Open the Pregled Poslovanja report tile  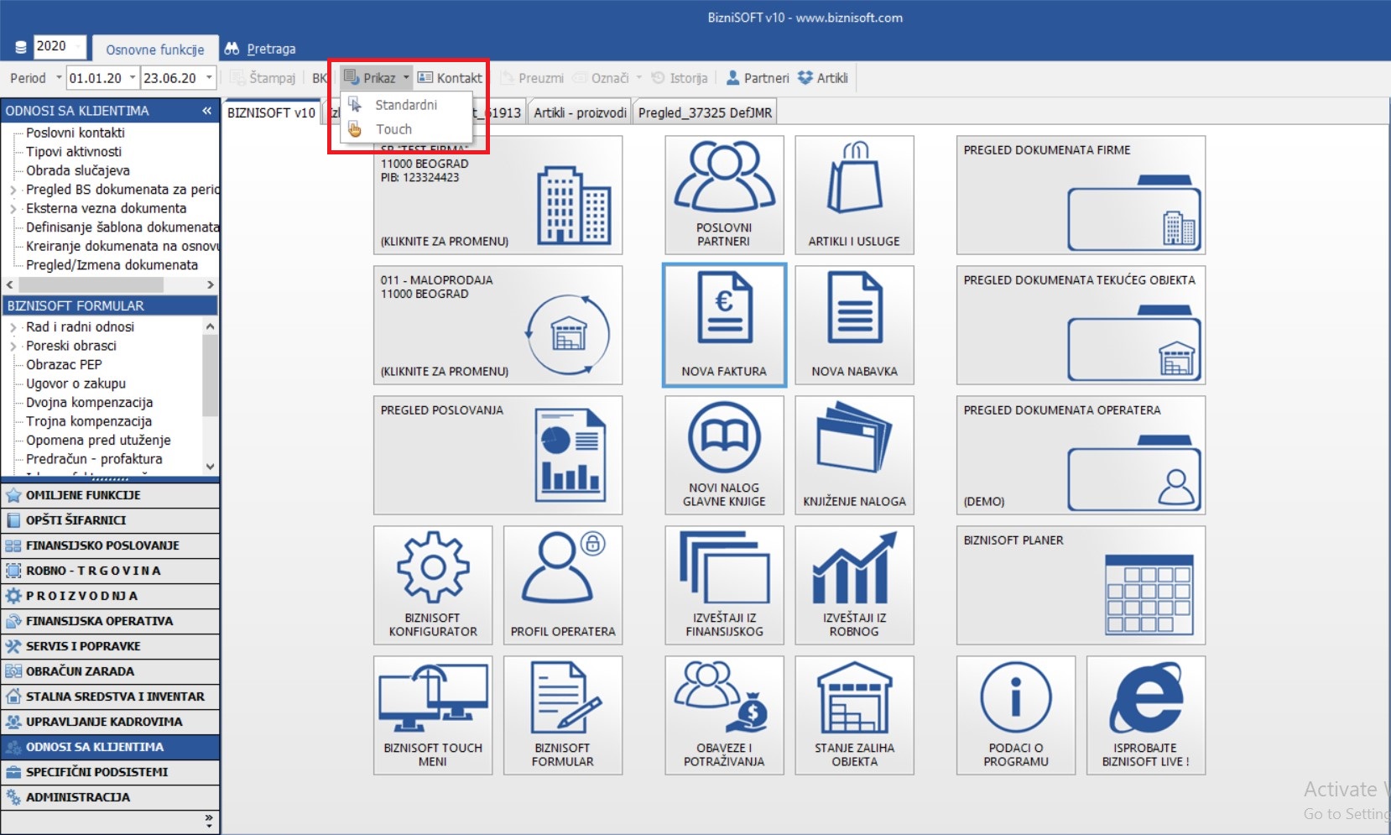pyautogui.click(x=498, y=455)
